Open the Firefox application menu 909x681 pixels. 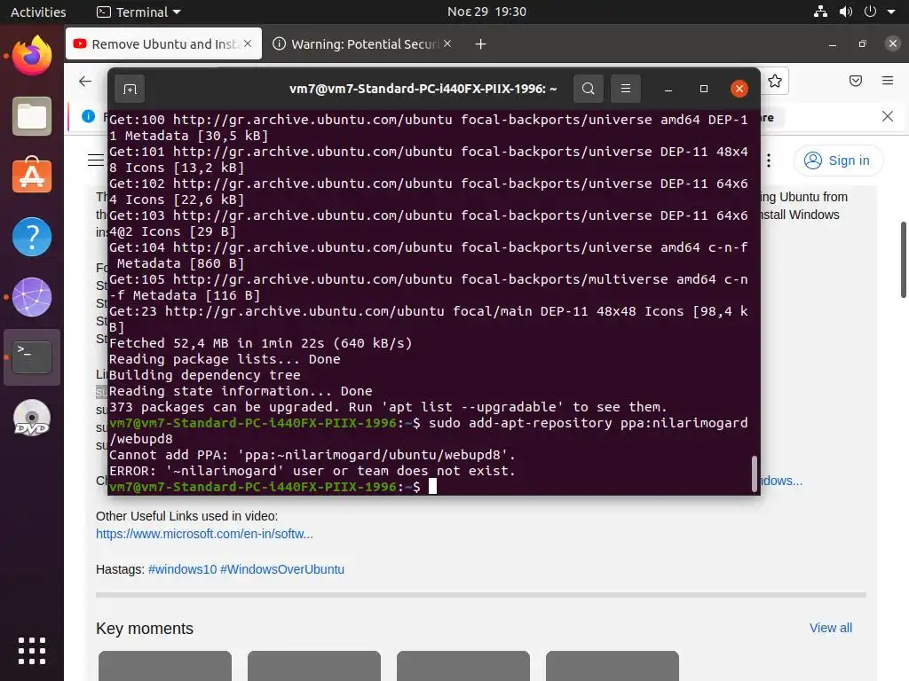(x=887, y=81)
